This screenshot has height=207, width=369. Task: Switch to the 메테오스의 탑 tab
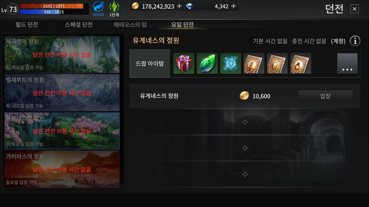130,25
